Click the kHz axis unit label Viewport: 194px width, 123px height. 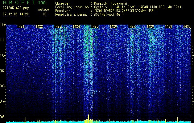pyautogui.click(x=3, y=25)
